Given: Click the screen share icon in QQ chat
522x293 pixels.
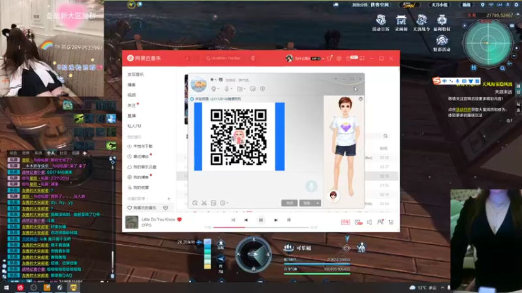Looking at the screenshot, I should [x=253, y=89].
